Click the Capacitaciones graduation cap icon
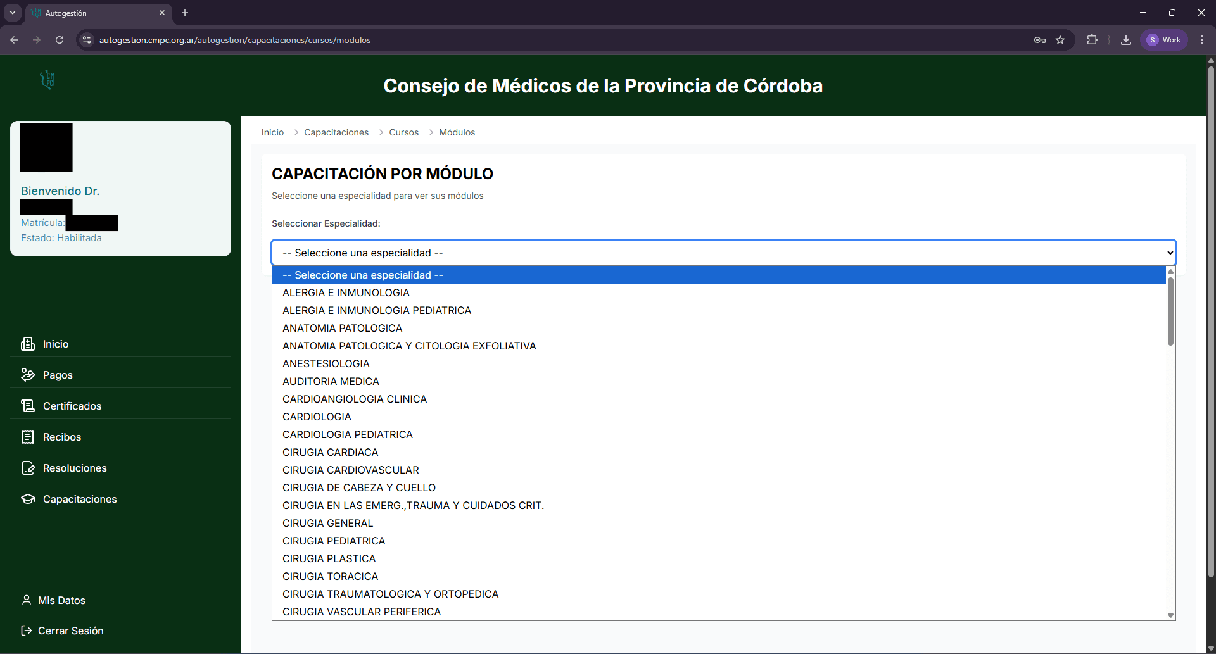Image resolution: width=1216 pixels, height=654 pixels. [x=28, y=498]
